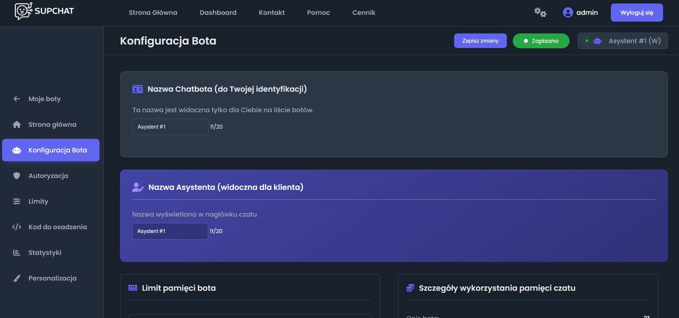Open the Kontakt page
Image resolution: width=679 pixels, height=318 pixels.
272,13
